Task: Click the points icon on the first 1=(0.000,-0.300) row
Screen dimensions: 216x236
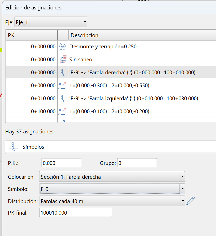Action: tap(63, 85)
